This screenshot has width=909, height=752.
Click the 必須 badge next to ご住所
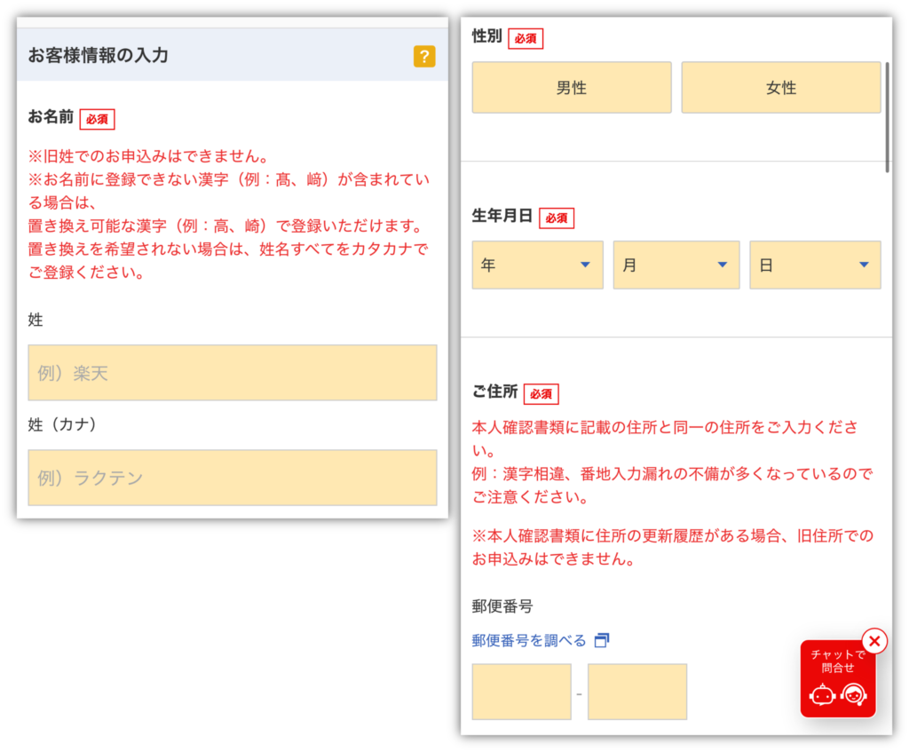pyautogui.click(x=541, y=394)
